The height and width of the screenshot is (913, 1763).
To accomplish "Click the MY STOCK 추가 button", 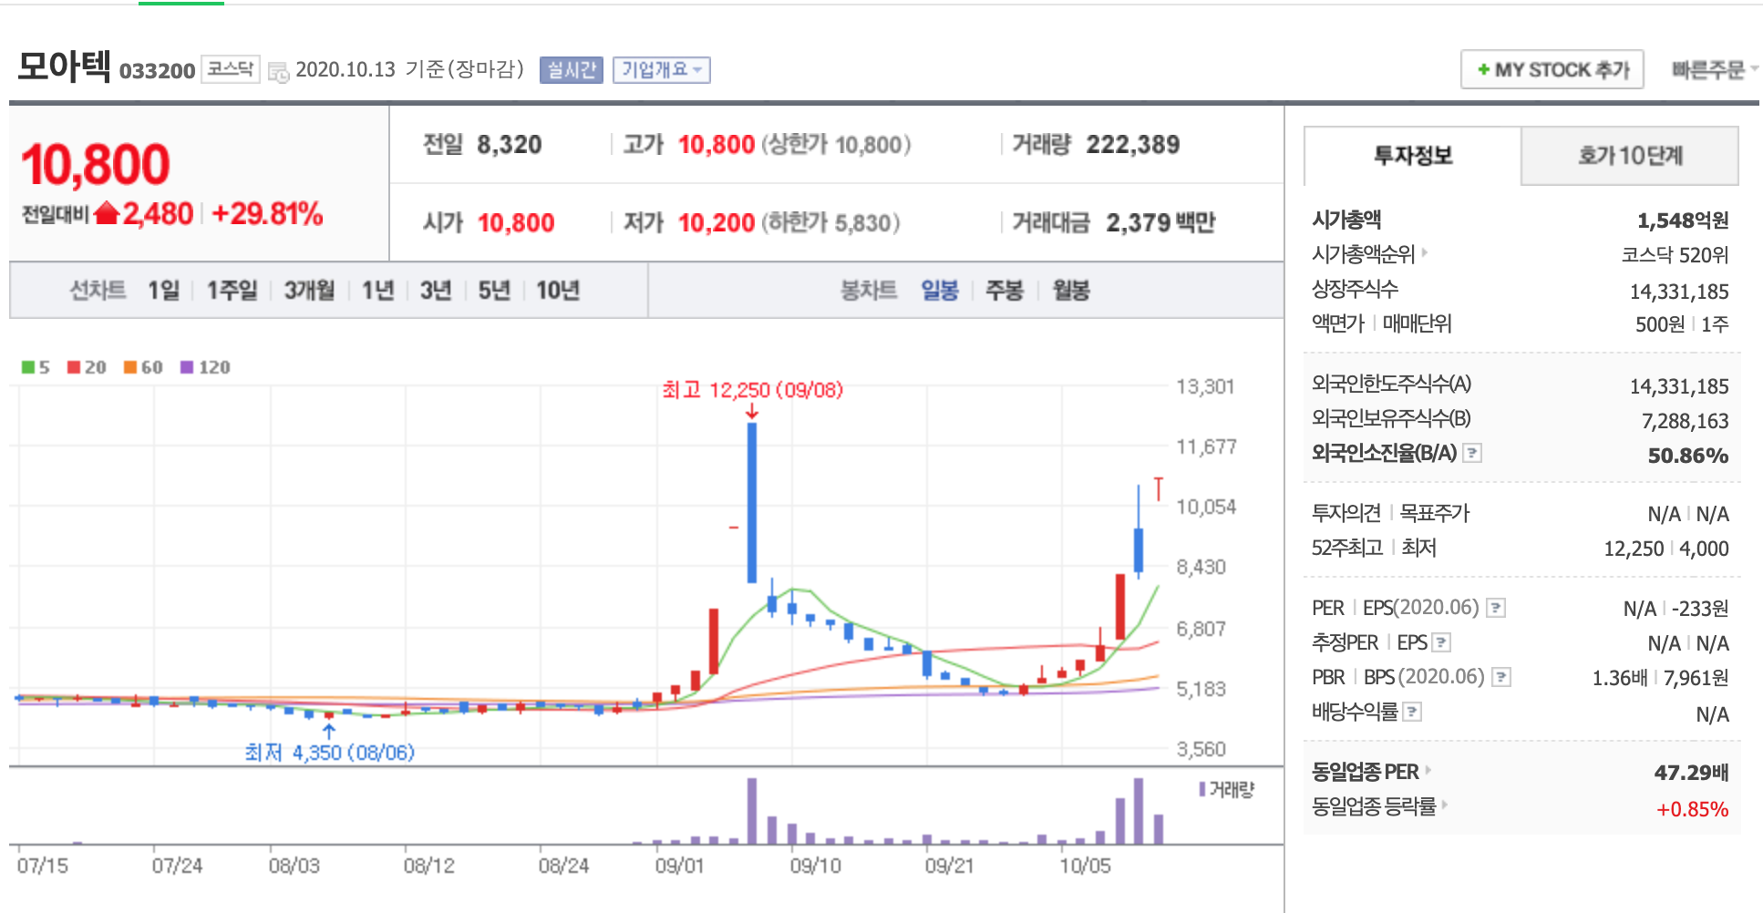I will (1552, 70).
